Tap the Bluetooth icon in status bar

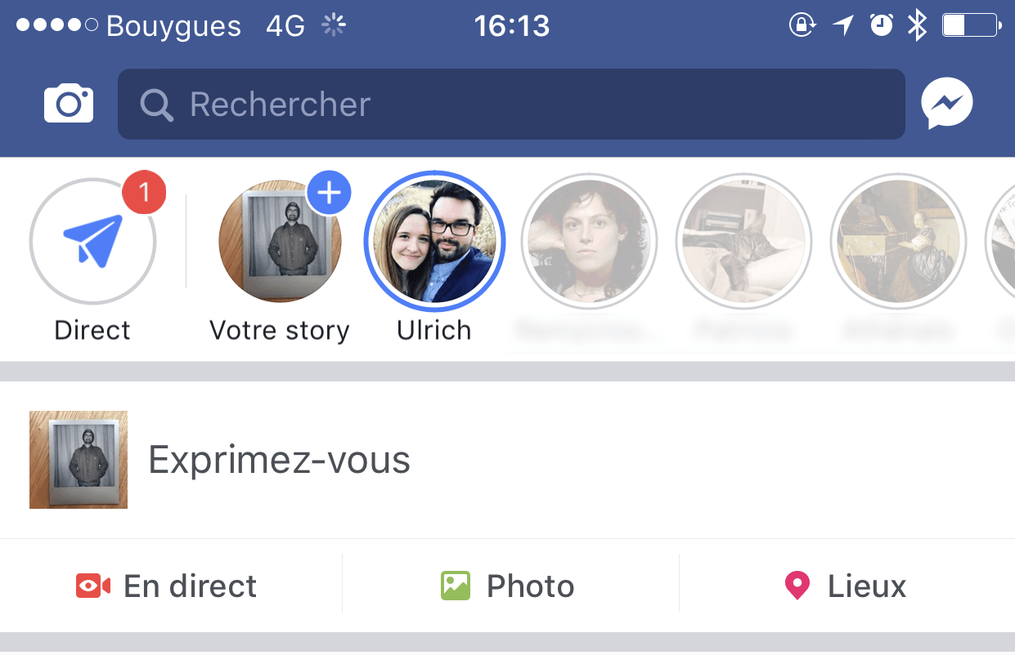(917, 26)
